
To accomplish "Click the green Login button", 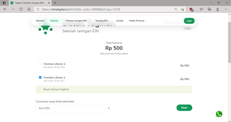I will (x=189, y=21).
